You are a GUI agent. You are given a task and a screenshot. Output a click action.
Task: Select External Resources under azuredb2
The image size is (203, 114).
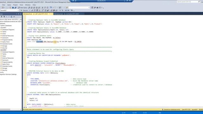point(8,58)
